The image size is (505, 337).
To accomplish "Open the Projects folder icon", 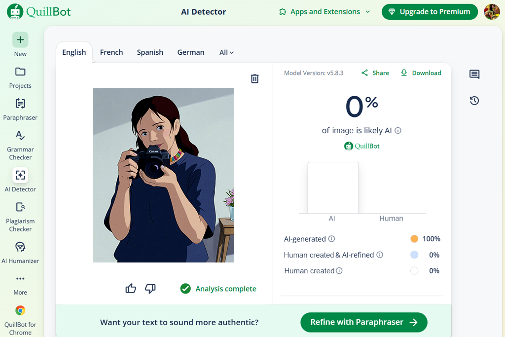I will tap(20, 72).
